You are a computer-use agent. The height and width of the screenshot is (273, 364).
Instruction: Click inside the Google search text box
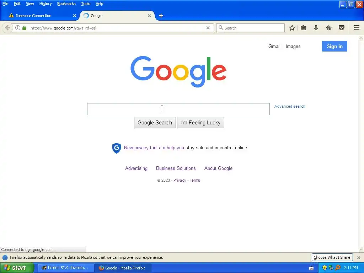178,109
